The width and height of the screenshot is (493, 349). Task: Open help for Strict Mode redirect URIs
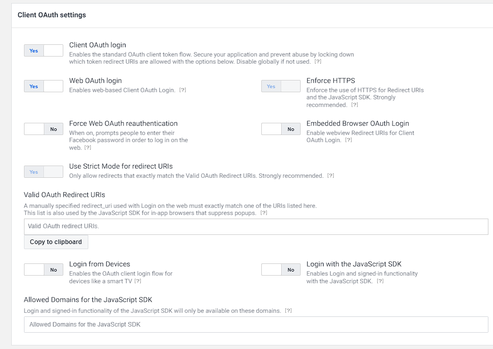pos(330,175)
